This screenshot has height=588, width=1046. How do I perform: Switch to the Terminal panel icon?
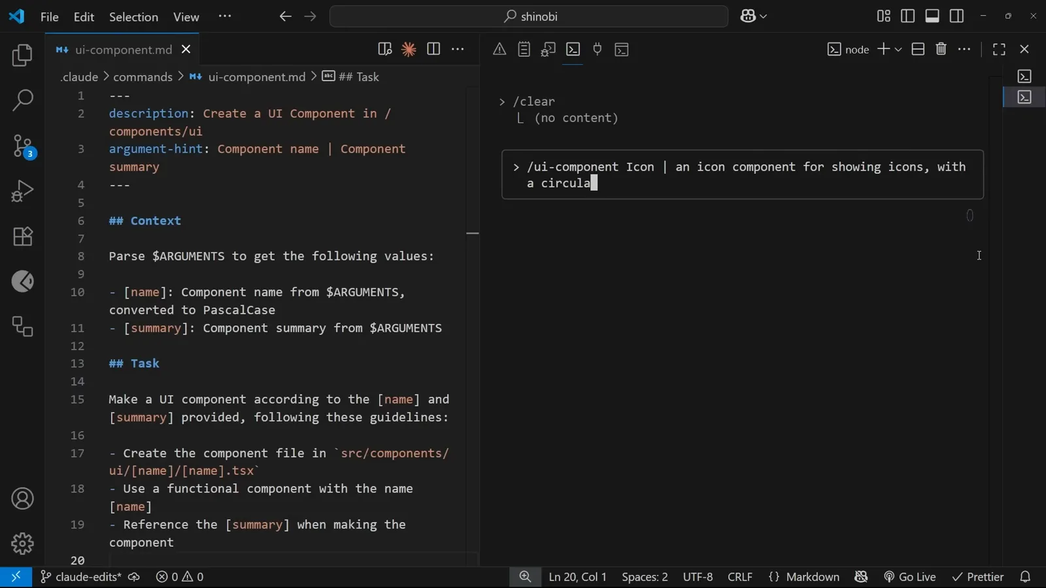pyautogui.click(x=573, y=50)
